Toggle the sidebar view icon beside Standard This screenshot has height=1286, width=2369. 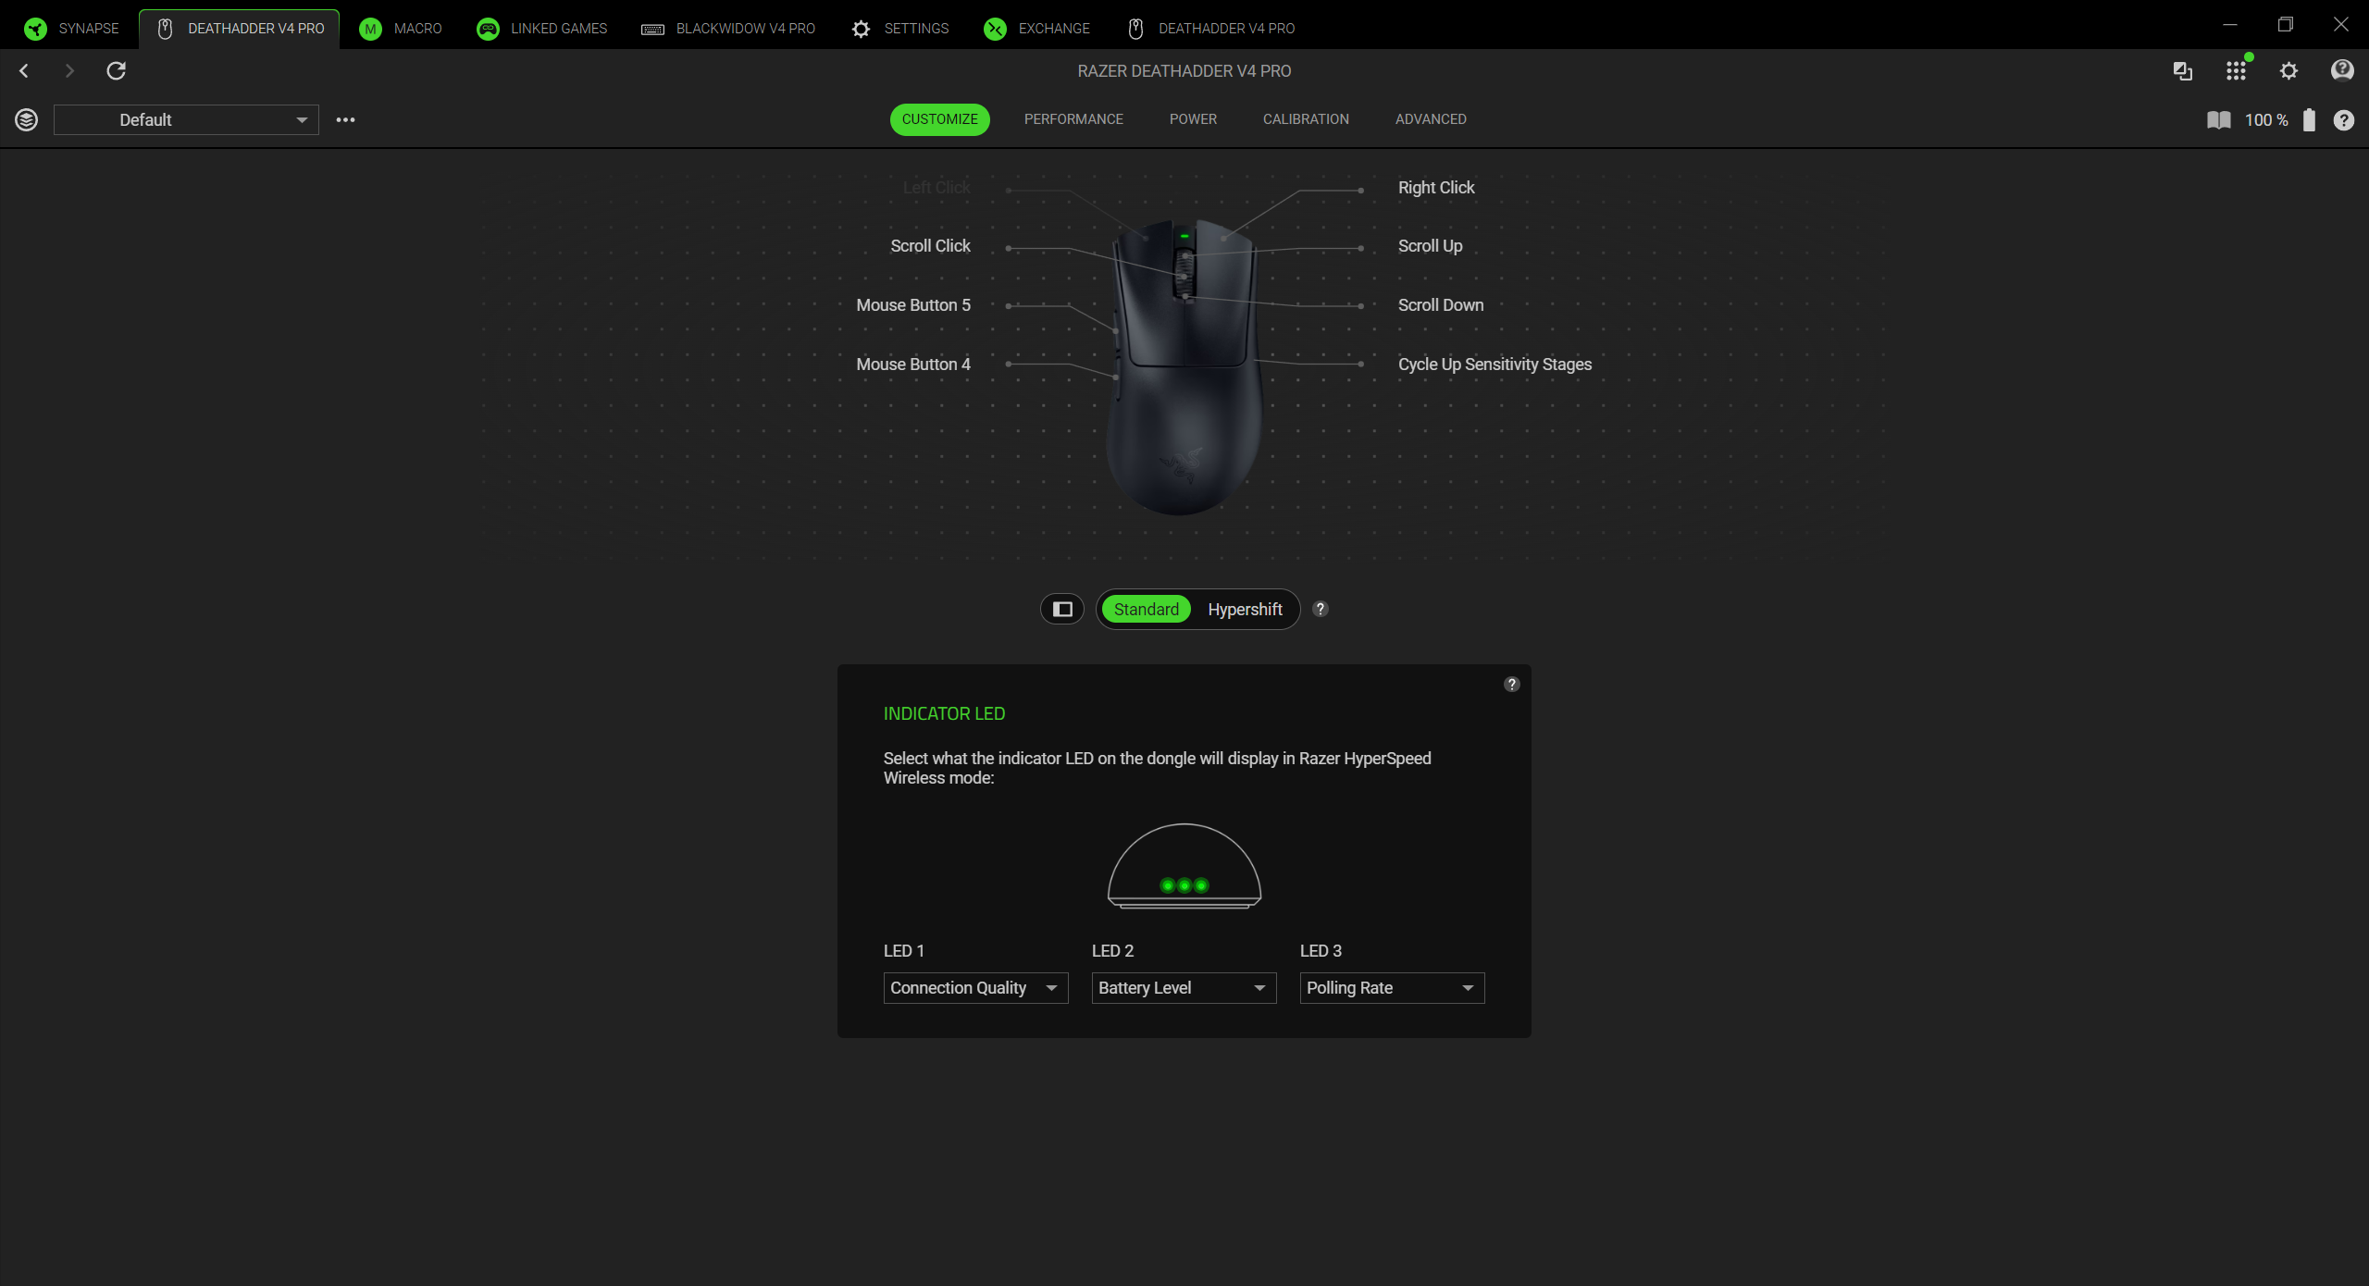pos(1062,610)
